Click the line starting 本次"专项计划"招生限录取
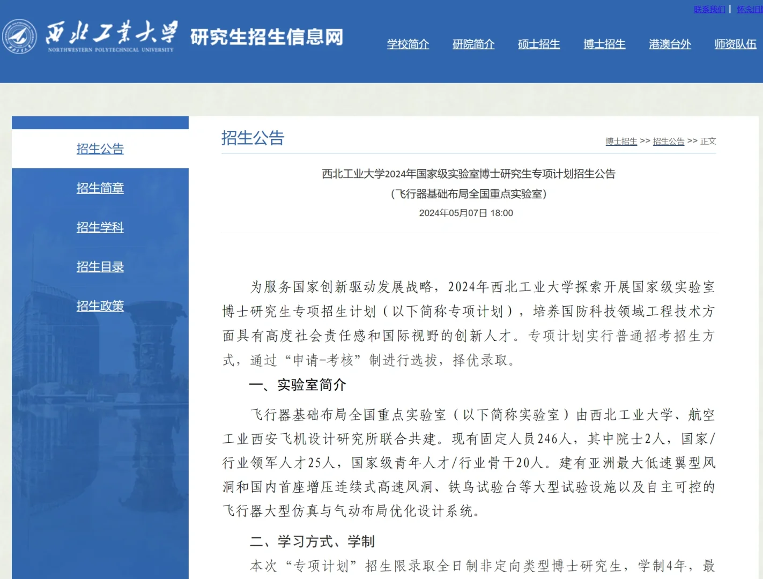The image size is (763, 579). [483, 566]
